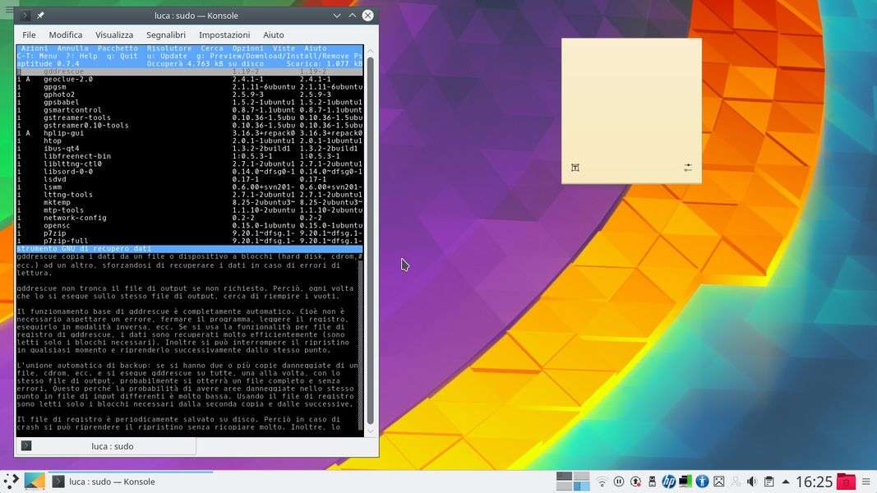Select the "luca : sudo" terminal tab

click(112, 446)
